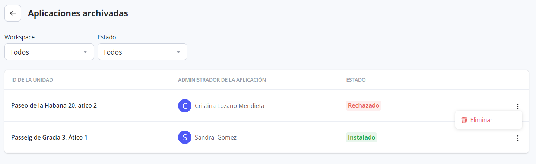Image resolution: width=536 pixels, height=164 pixels.
Task: Click the Cristina Lozano Mendieta name
Action: (229, 106)
